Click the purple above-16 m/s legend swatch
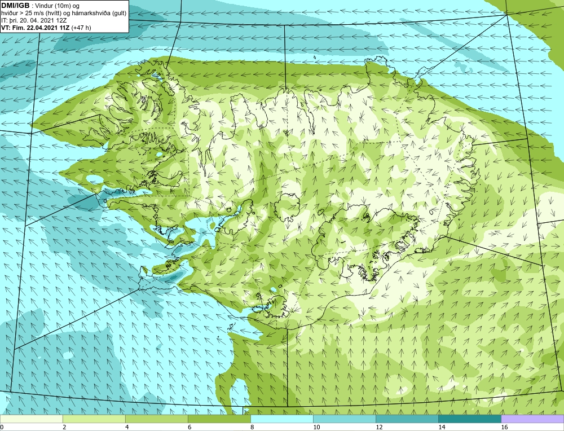564x431 pixels. 532,419
